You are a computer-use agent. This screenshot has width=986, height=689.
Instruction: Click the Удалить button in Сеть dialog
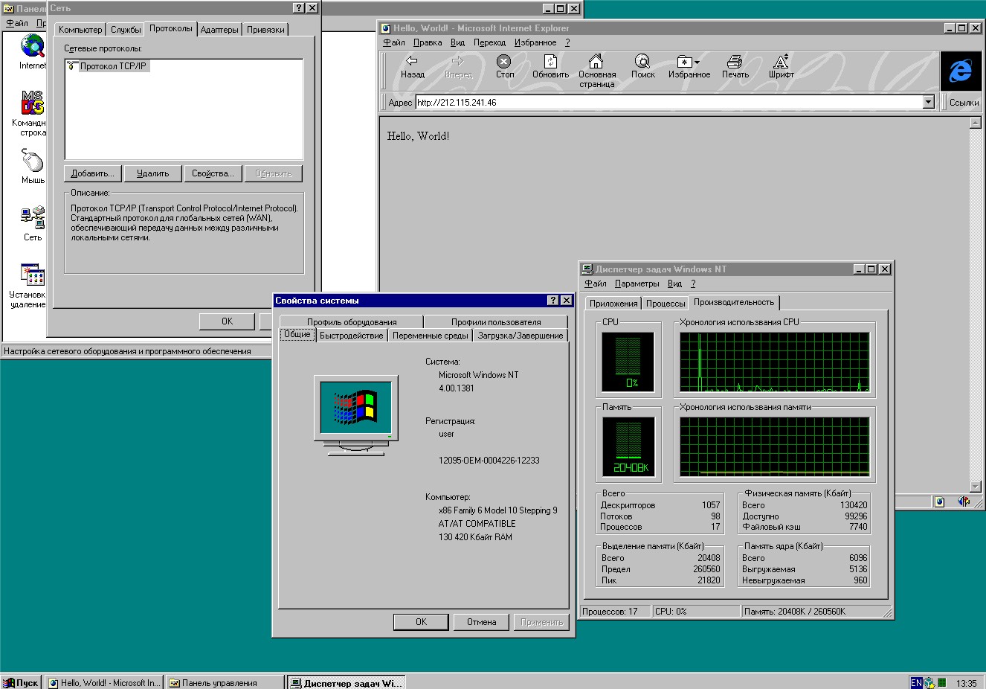coord(152,173)
